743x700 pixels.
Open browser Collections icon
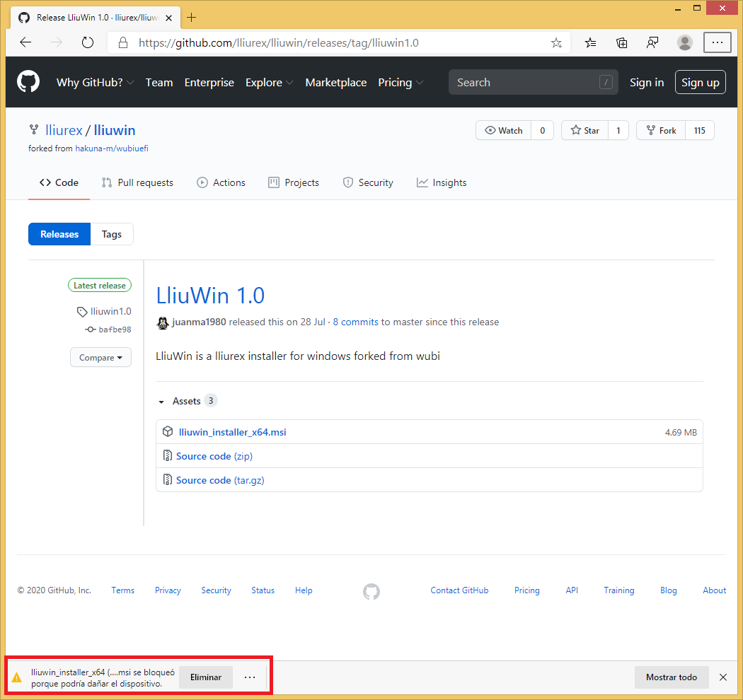pos(622,42)
